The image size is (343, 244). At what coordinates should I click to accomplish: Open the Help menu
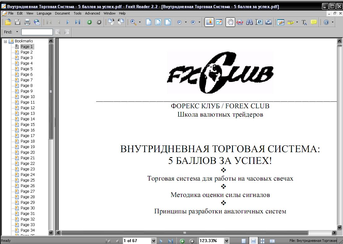point(122,13)
